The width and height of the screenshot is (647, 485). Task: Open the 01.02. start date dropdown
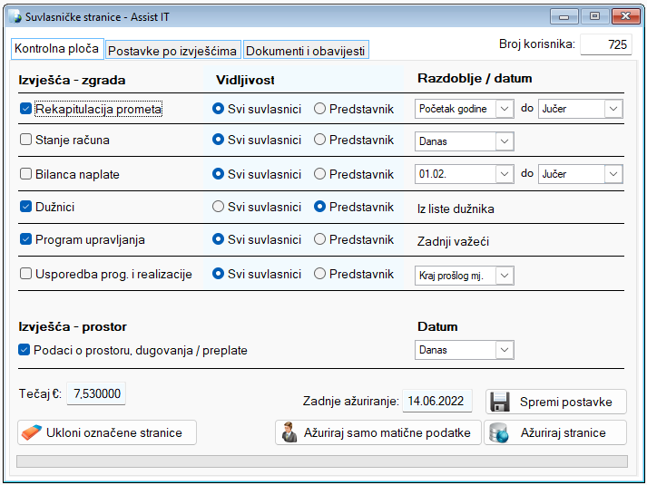pos(505,174)
